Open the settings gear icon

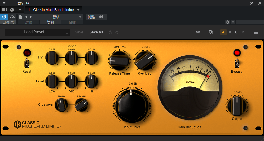[x=228, y=22]
